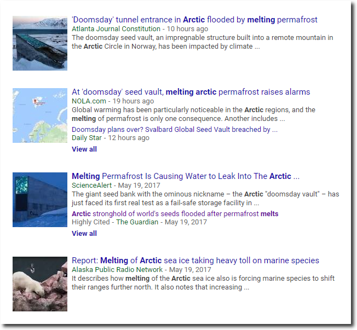357x330 pixels.
Task: Open the Report: Melting of Arctic sea ice headline
Action: tap(195, 260)
